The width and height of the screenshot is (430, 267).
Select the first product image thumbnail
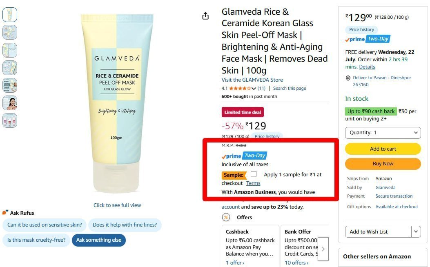pyautogui.click(x=10, y=15)
